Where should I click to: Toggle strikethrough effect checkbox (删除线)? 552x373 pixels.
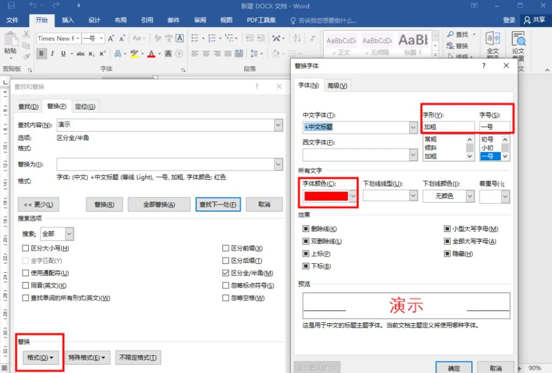click(x=306, y=229)
